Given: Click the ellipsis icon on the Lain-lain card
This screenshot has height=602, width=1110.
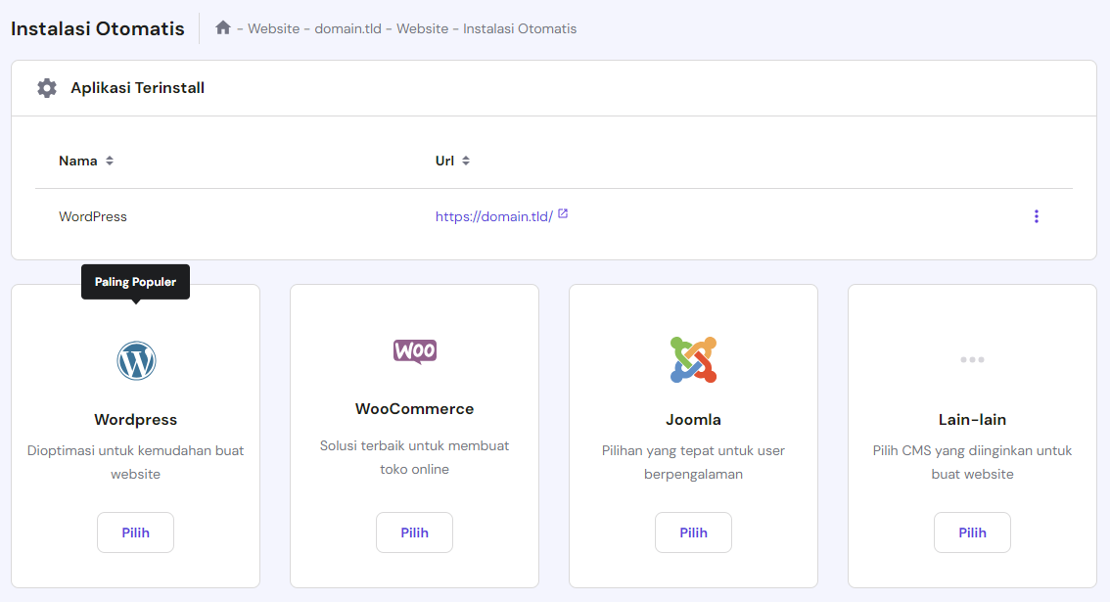Looking at the screenshot, I should click(x=972, y=359).
